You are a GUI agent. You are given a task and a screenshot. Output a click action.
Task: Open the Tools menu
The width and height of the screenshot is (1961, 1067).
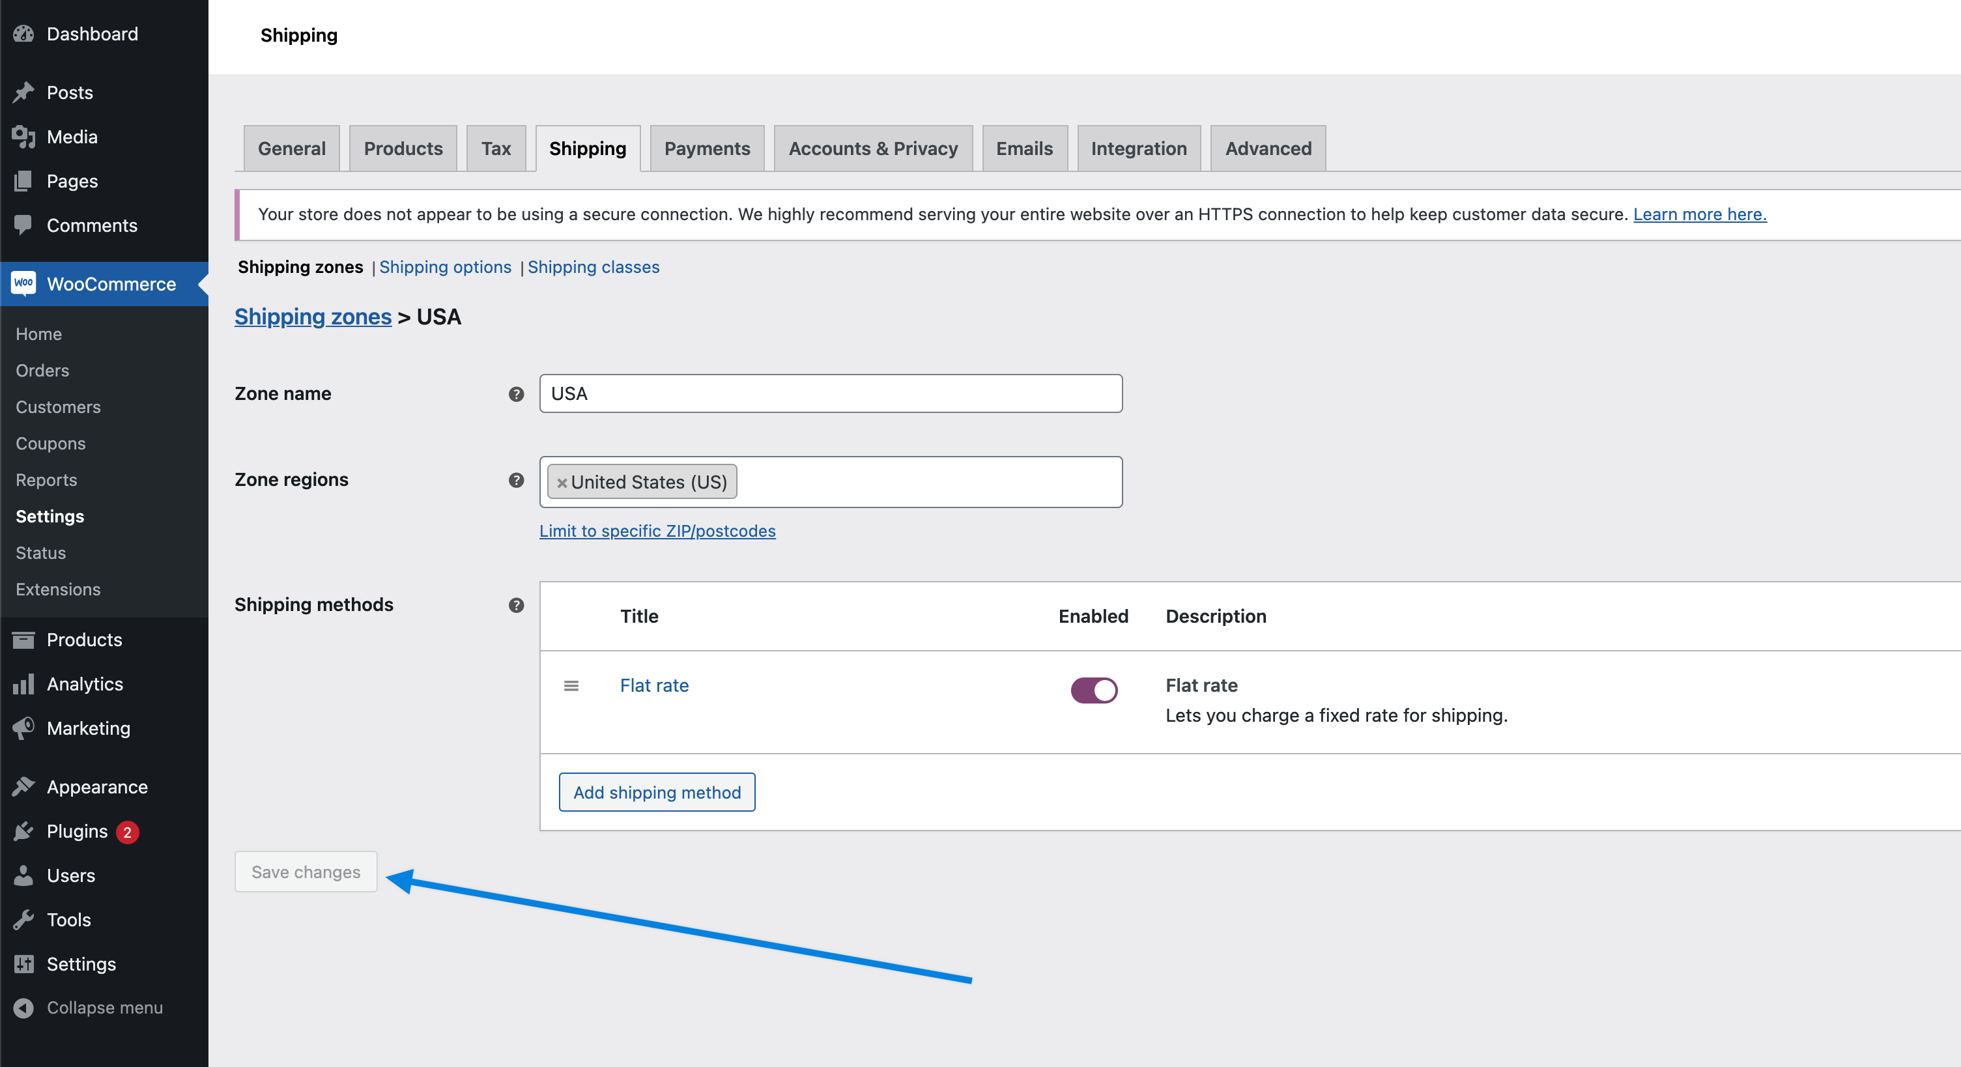pyautogui.click(x=68, y=919)
